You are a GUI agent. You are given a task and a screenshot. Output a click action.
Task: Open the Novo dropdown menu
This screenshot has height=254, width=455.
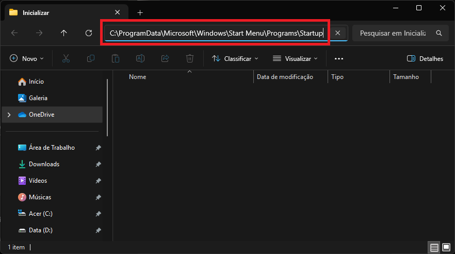(x=27, y=59)
